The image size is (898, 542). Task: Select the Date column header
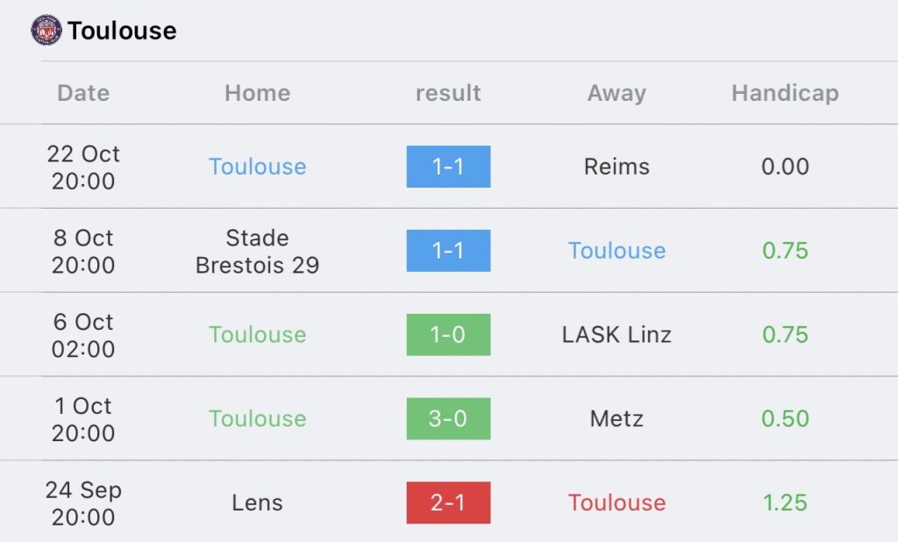click(x=83, y=93)
